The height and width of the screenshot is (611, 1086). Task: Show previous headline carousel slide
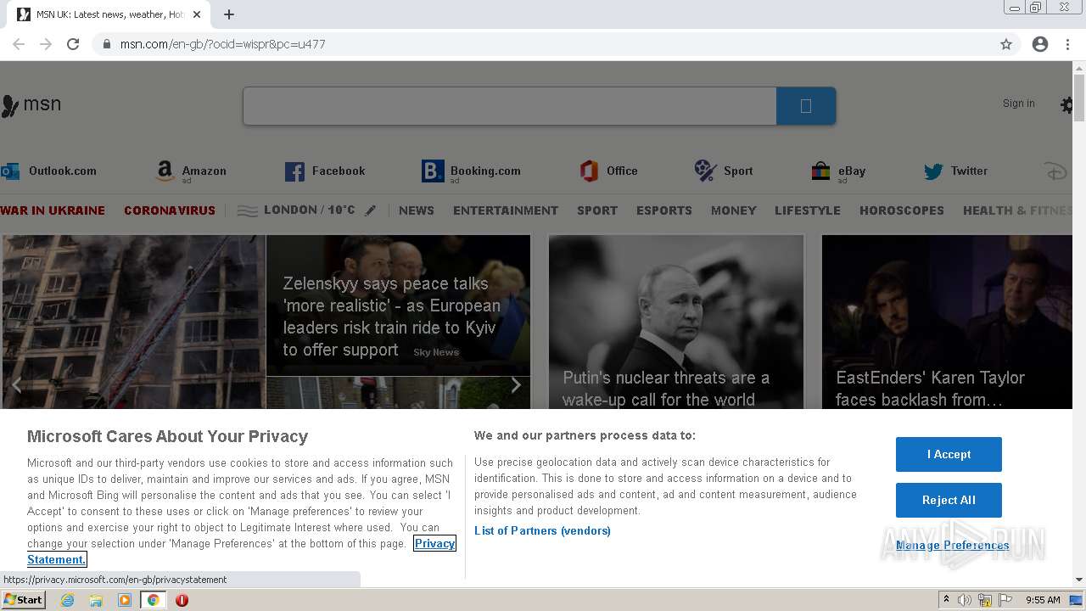16,385
